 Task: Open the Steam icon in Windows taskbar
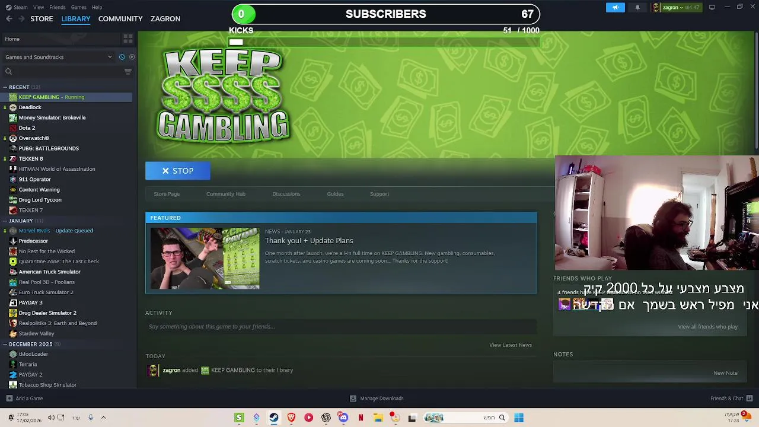coord(274,418)
